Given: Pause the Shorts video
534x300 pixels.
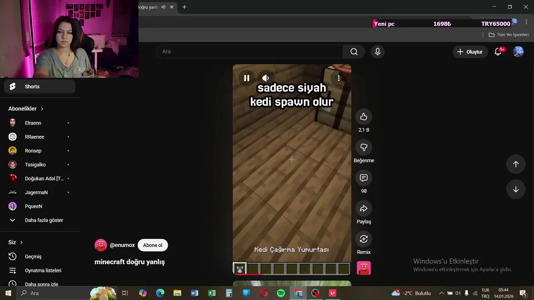Looking at the screenshot, I should (x=247, y=78).
